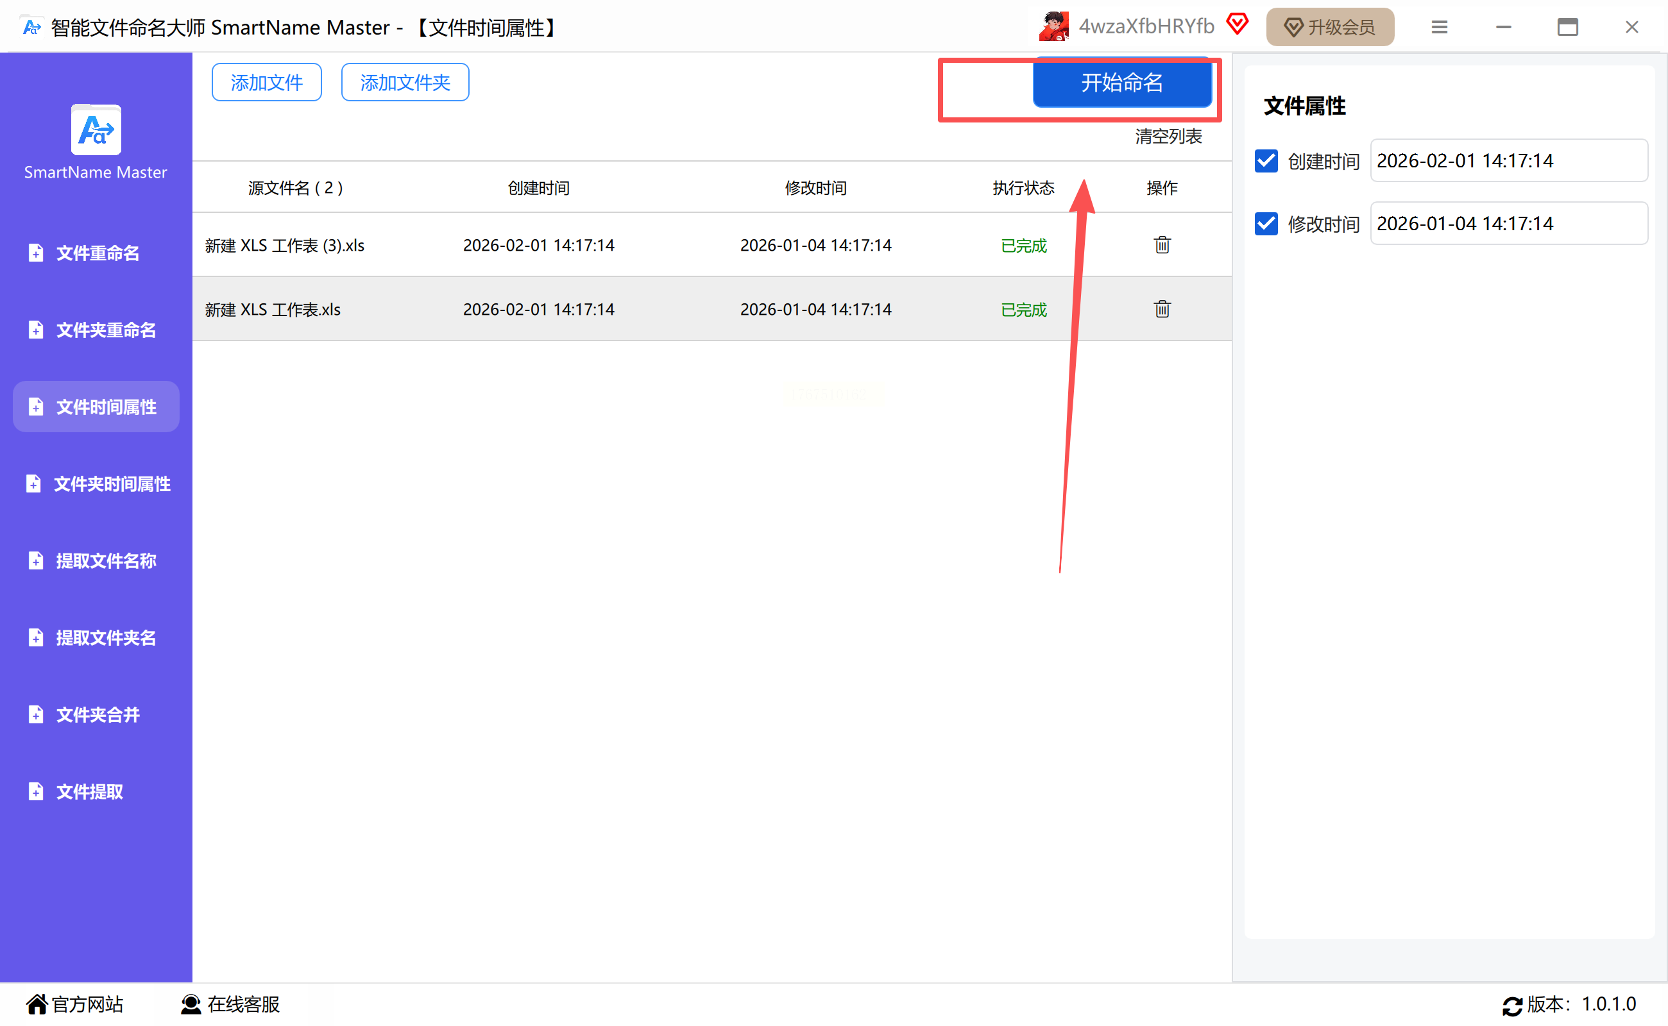Uncheck the 创建时间 checkbox
The image size is (1668, 1026).
1266,161
